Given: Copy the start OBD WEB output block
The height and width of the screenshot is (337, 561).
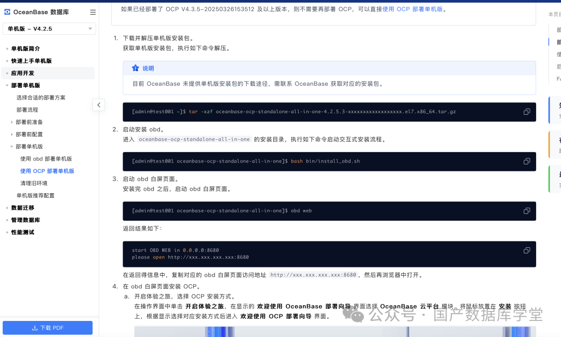Looking at the screenshot, I should pos(527,250).
